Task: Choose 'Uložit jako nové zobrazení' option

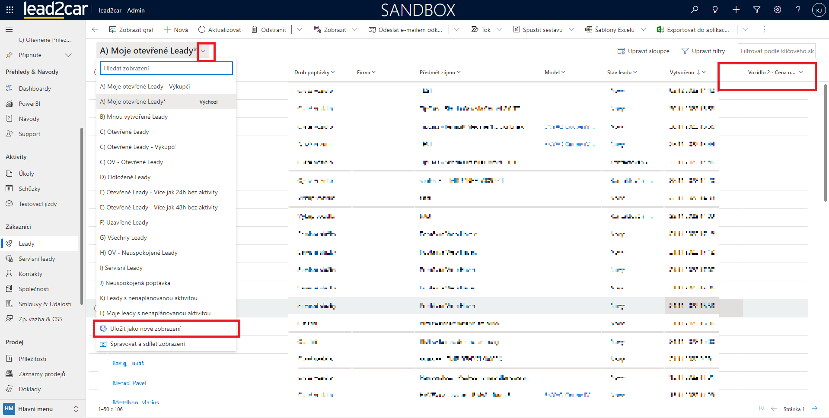Action: (145, 329)
